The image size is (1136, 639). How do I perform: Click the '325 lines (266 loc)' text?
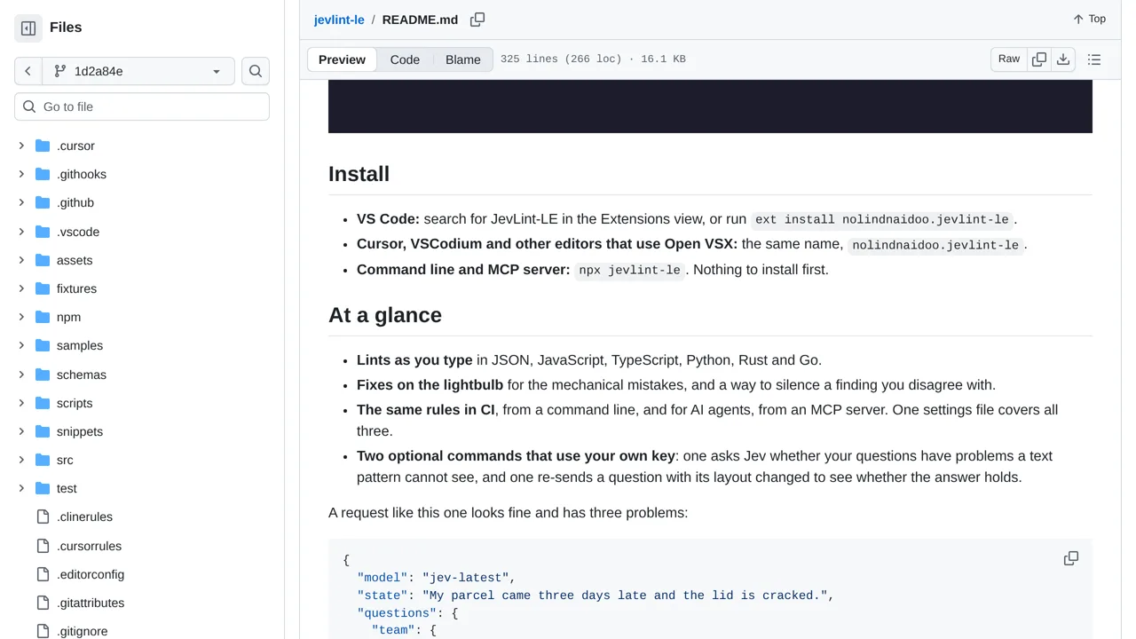pyautogui.click(x=561, y=59)
